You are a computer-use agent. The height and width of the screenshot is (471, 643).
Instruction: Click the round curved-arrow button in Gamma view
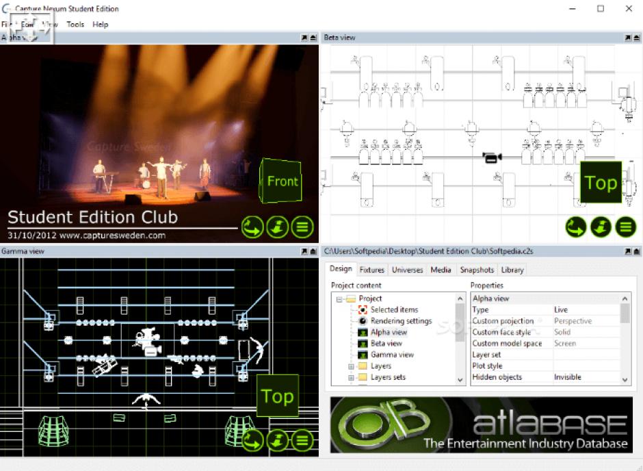[x=252, y=441]
